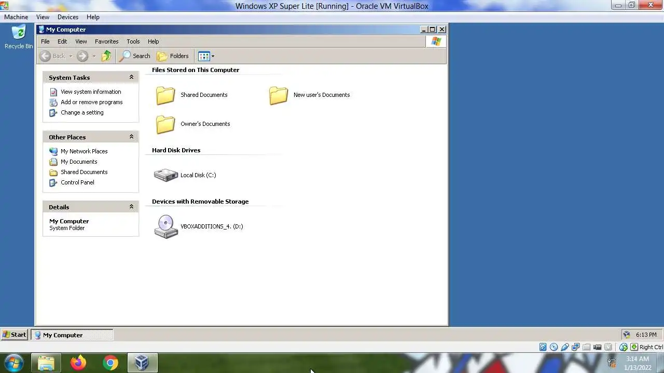
Task: Click My Computer taskbar button
Action: point(72,335)
